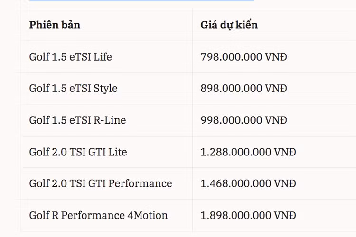This screenshot has height=237, width=356.
Task: Select the Golf 1.5 eTSI Style version cell
Action: click(x=73, y=89)
